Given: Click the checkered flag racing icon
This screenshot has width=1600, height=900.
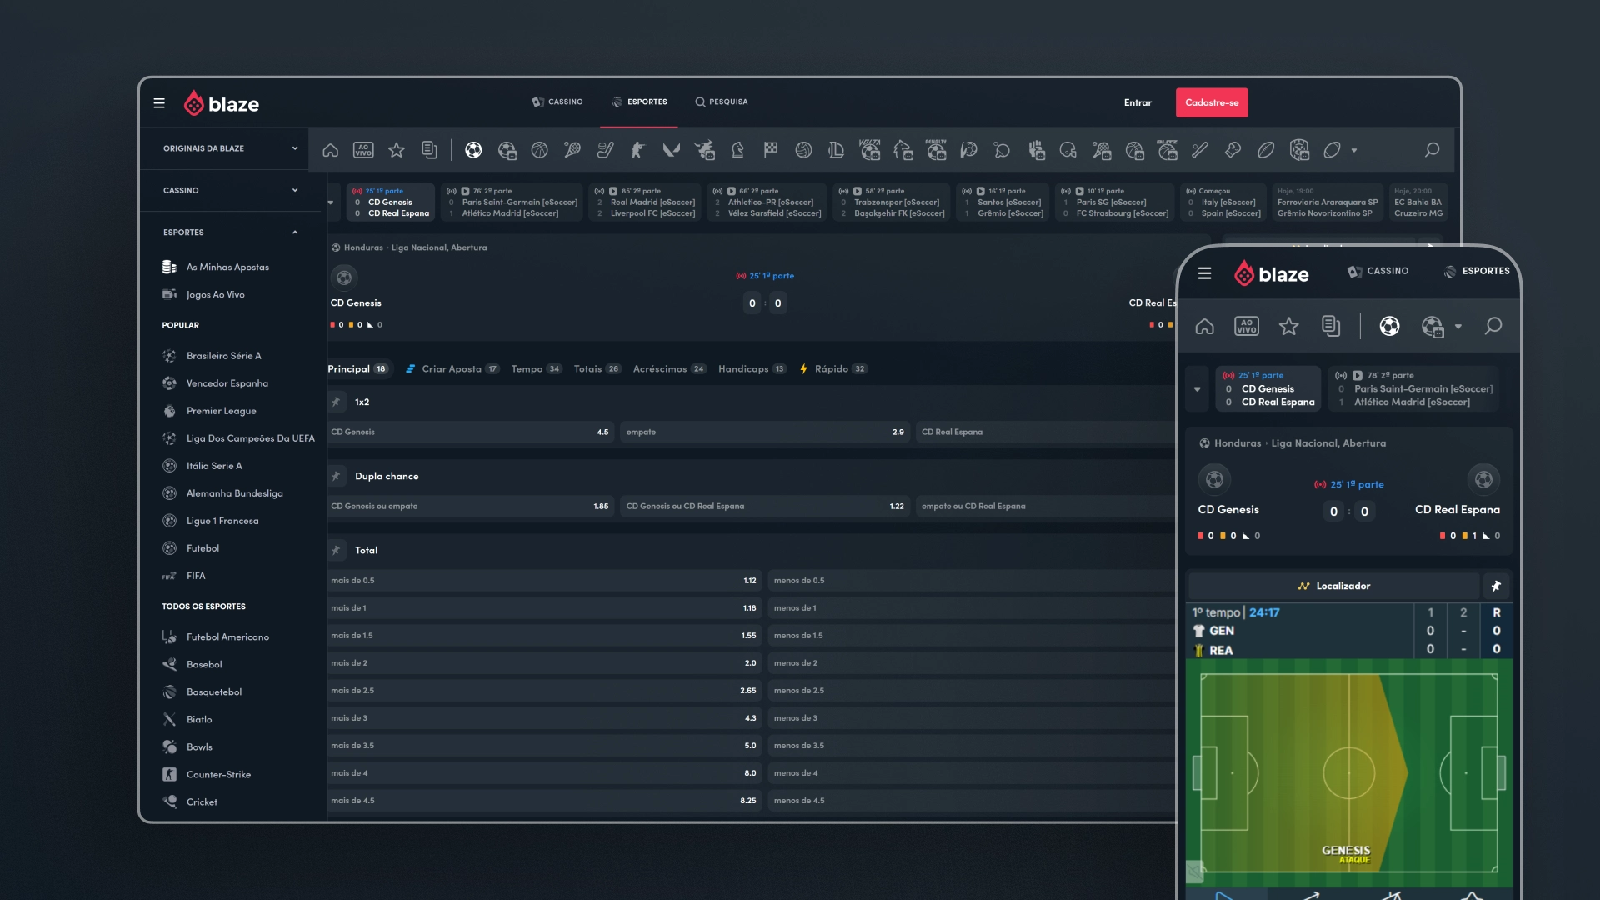Looking at the screenshot, I should [x=771, y=150].
